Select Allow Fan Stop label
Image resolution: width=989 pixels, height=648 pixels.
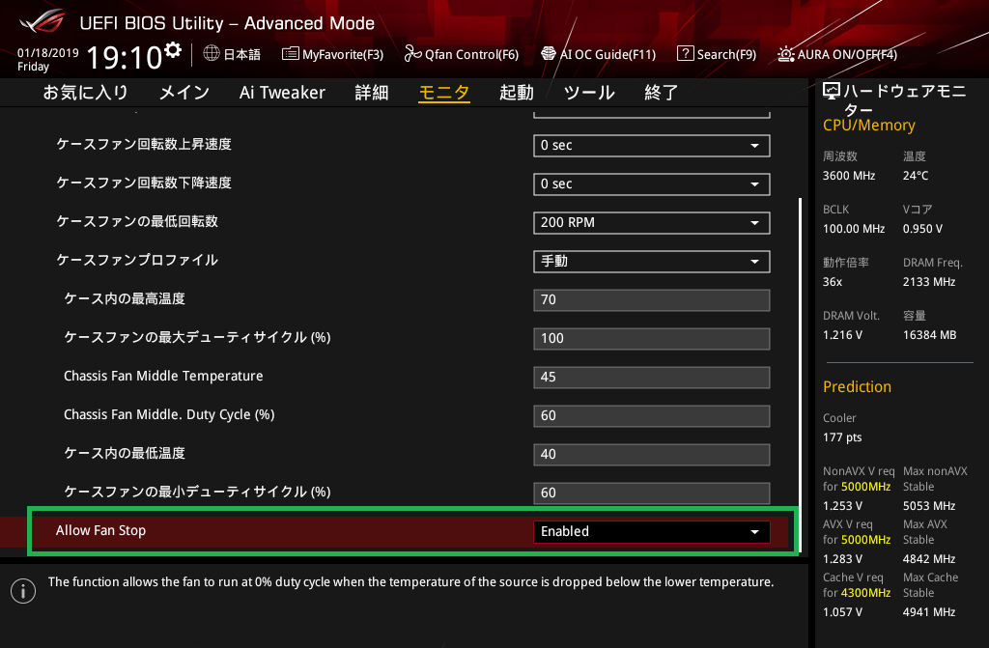click(x=100, y=530)
